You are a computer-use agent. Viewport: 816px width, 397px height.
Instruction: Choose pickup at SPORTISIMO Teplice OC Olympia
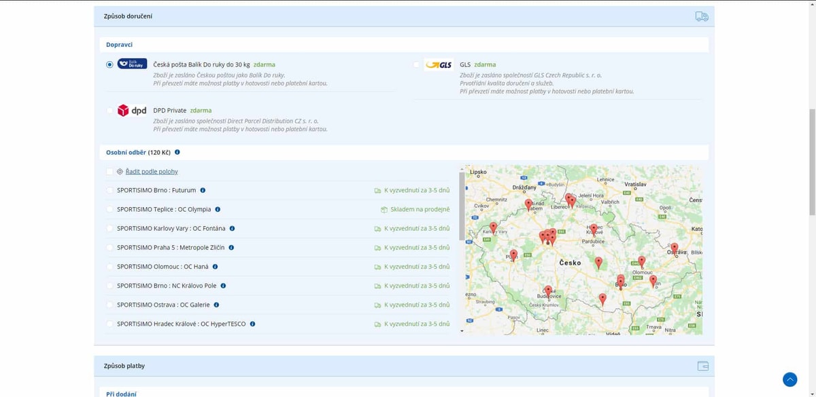[x=109, y=210]
